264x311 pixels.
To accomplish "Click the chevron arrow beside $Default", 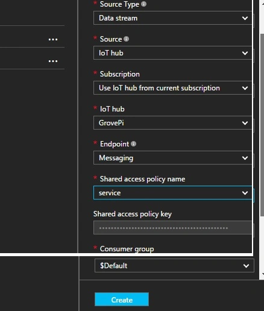I will [246, 266].
